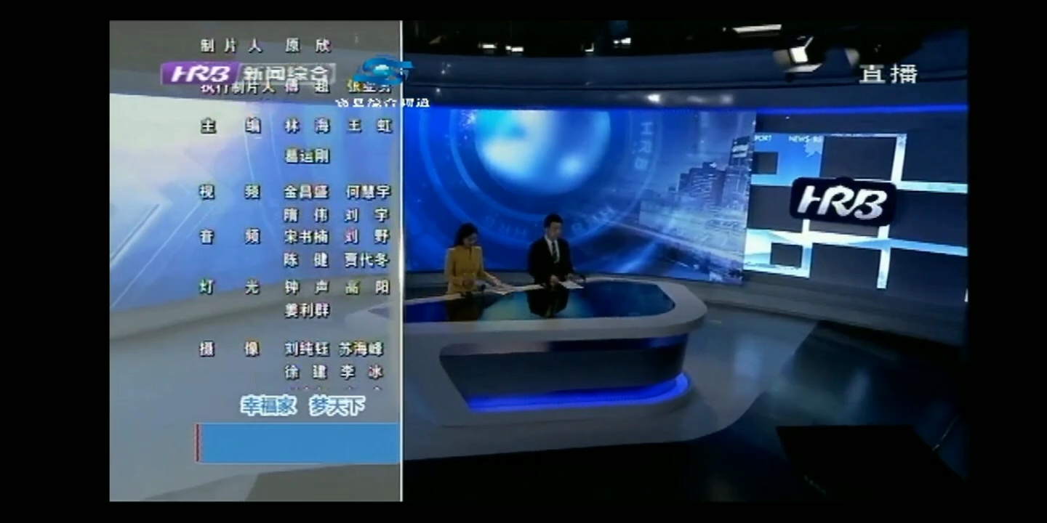The height and width of the screenshot is (523, 1047).
Task: Click the 灯光 credit label
Action: tap(230, 288)
